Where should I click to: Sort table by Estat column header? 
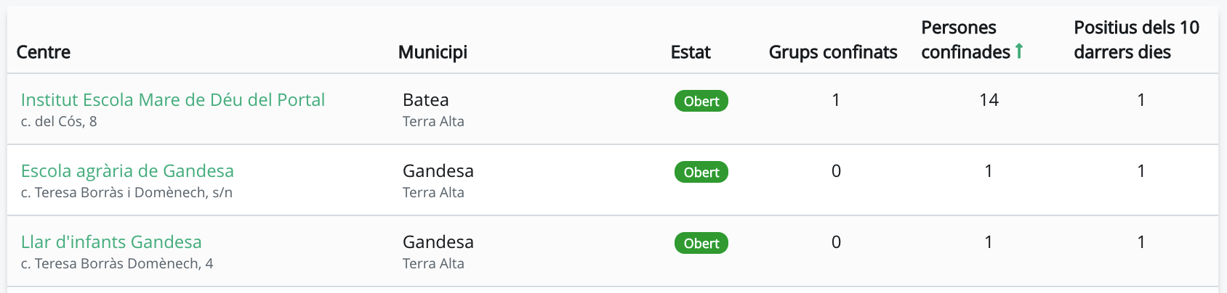691,52
